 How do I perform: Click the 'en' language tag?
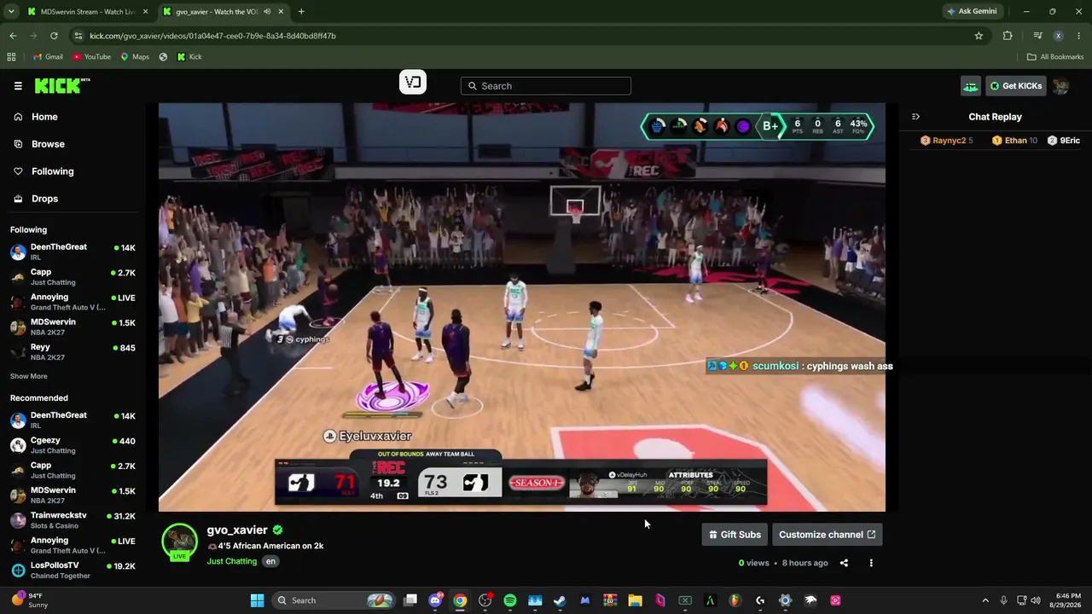[270, 561]
